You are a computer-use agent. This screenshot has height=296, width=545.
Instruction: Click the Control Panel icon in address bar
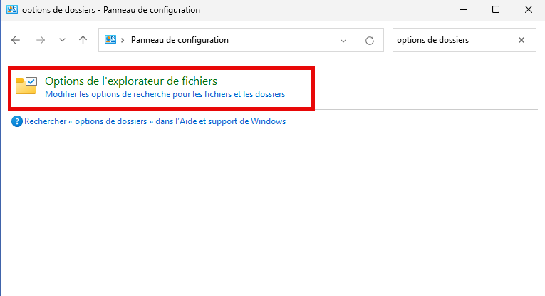click(x=110, y=40)
